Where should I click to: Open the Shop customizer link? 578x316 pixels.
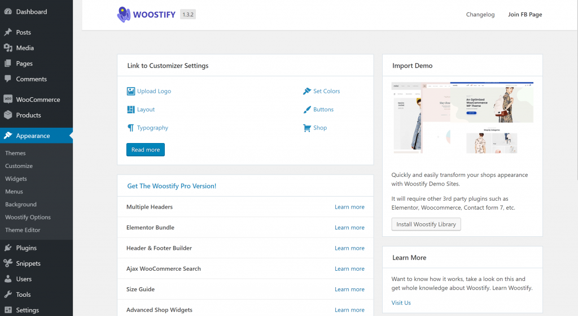coord(320,128)
